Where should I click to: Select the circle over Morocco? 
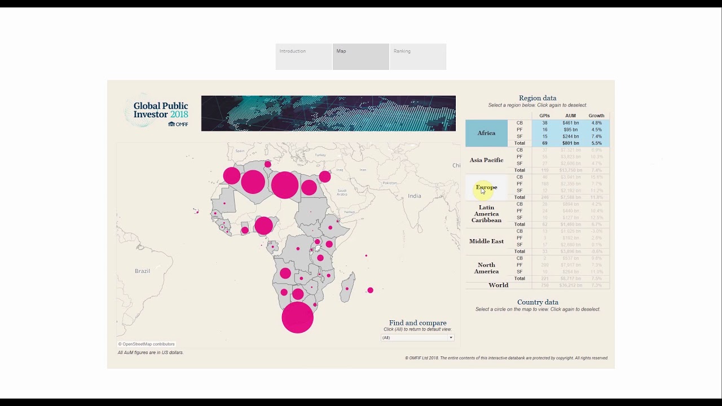pos(231,175)
